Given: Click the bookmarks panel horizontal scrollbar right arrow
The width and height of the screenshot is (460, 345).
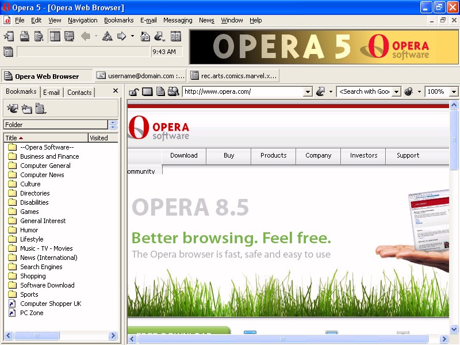Looking at the screenshot, I should point(113,335).
